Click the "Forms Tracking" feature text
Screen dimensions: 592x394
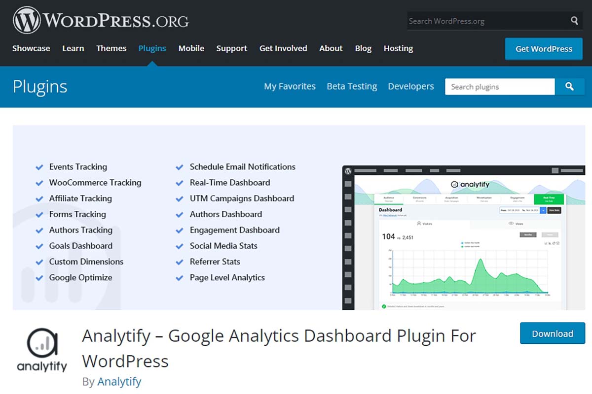coord(77,214)
